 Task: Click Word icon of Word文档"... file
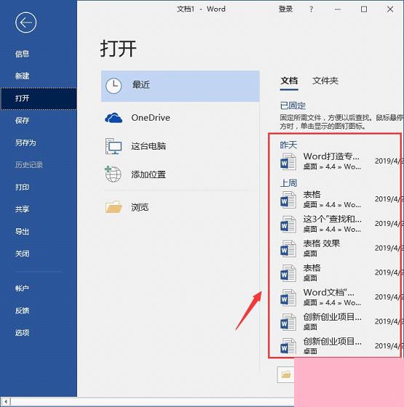[x=288, y=297]
